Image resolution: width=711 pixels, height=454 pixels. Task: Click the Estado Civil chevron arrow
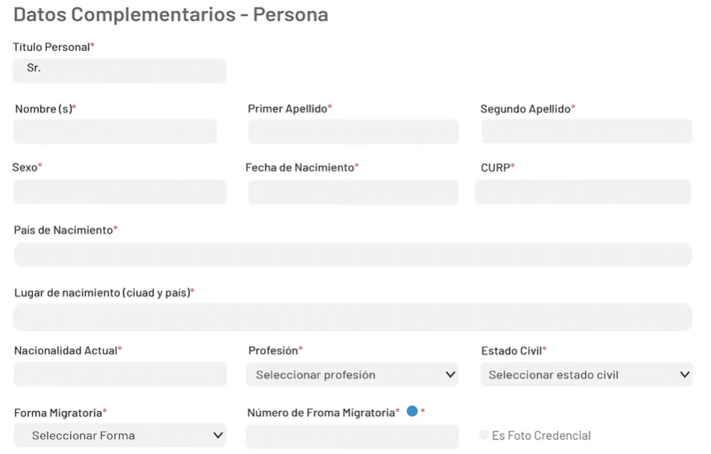click(x=684, y=374)
